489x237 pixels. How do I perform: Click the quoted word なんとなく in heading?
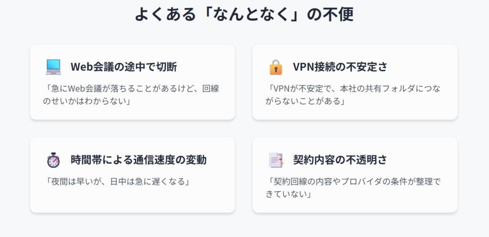pyautogui.click(x=244, y=15)
